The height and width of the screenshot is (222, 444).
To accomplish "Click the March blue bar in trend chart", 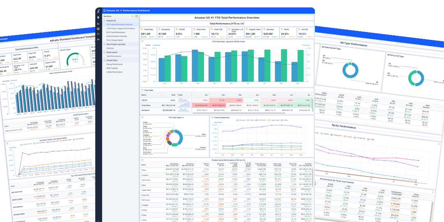I will 195,65.
